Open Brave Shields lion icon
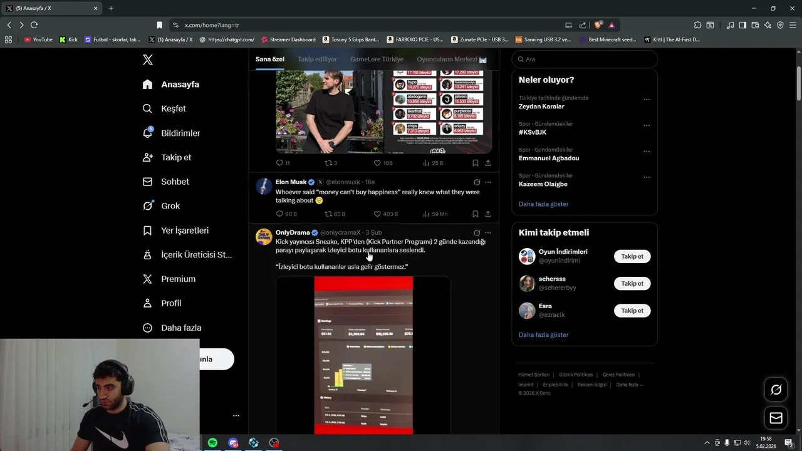Image resolution: width=802 pixels, height=451 pixels. (598, 25)
